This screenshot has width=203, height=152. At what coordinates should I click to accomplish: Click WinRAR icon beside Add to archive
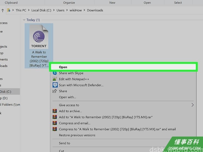click(55, 111)
